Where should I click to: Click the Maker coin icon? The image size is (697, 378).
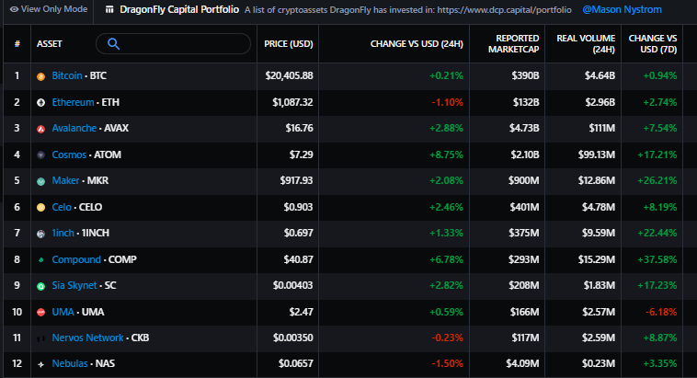click(x=40, y=181)
